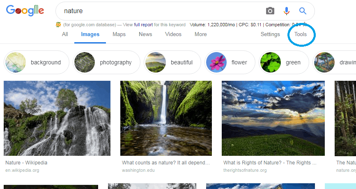
Task: Switch to the Videos tab
Action: pyautogui.click(x=173, y=34)
